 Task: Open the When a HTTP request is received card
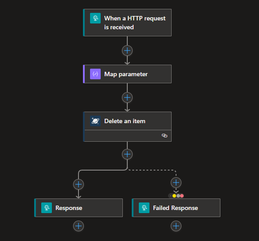tap(127, 23)
